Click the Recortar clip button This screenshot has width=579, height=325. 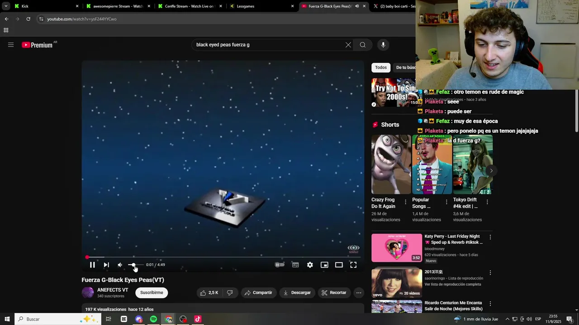click(x=334, y=292)
